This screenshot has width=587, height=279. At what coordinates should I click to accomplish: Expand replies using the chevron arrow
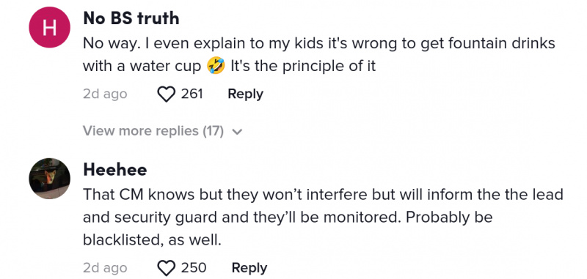[x=237, y=132]
